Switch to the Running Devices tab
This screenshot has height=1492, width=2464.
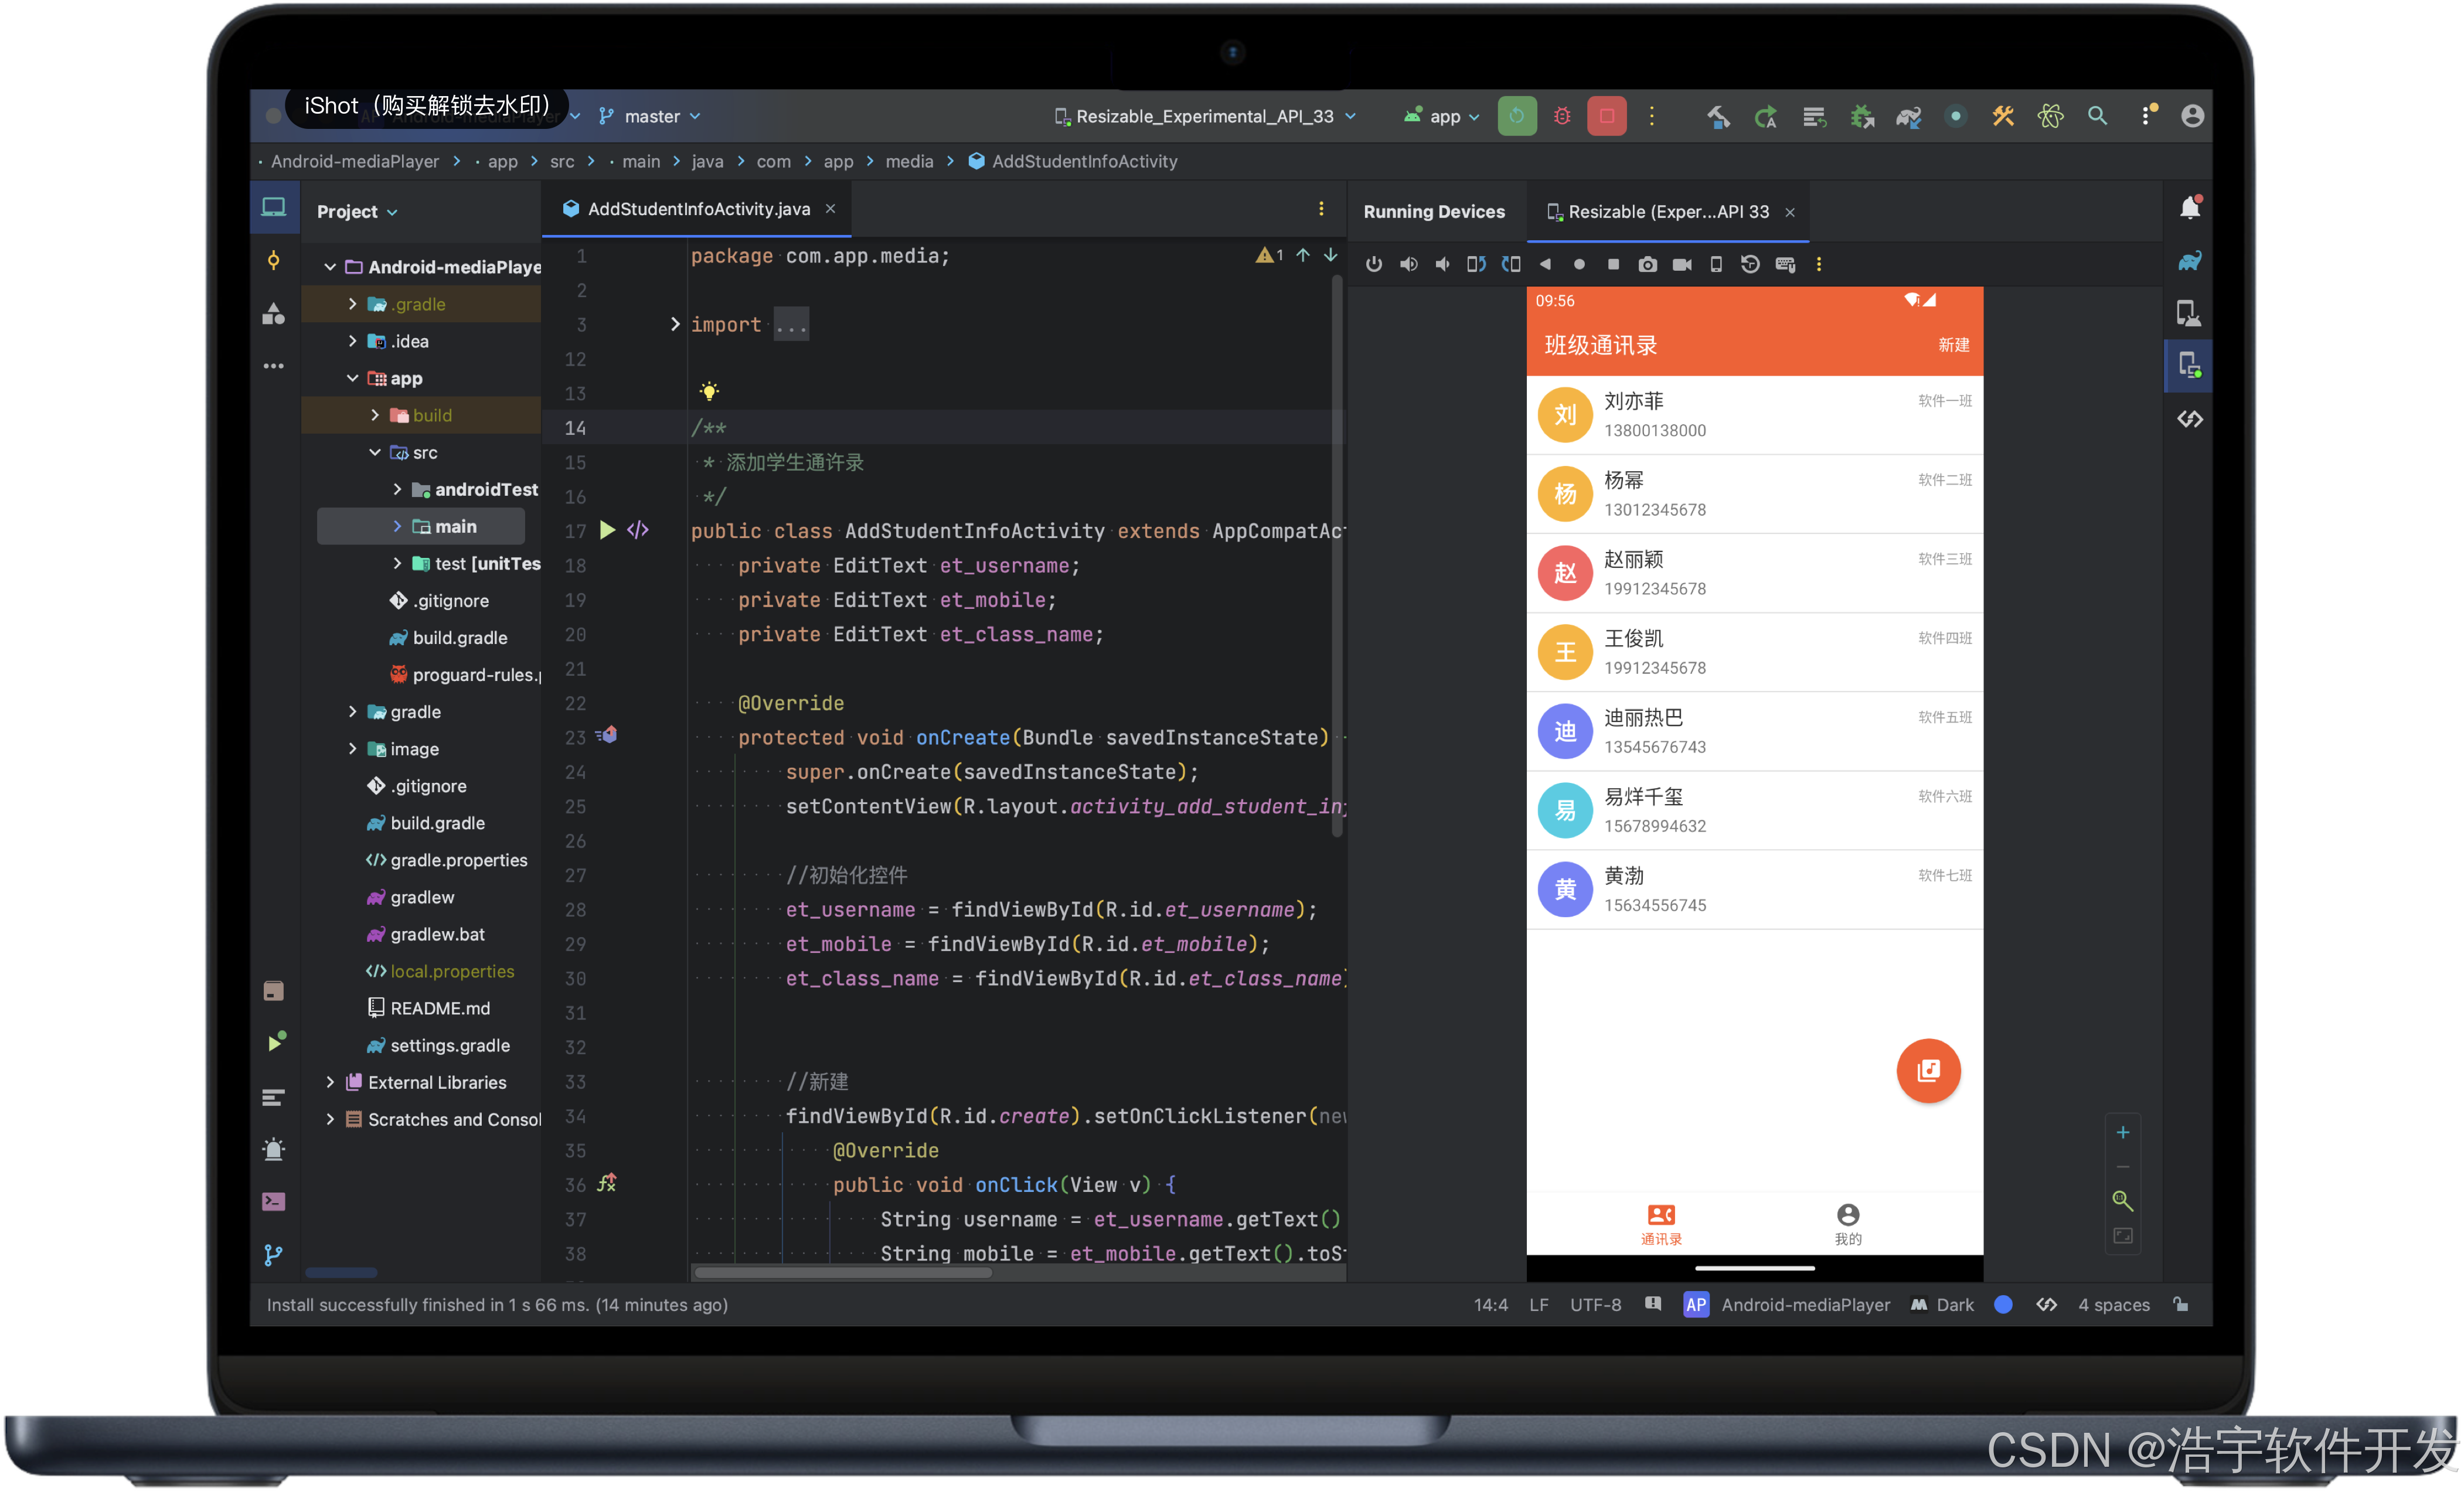pos(1435,211)
